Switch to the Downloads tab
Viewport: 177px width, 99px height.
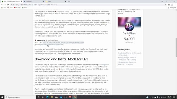click(x=34, y=2)
